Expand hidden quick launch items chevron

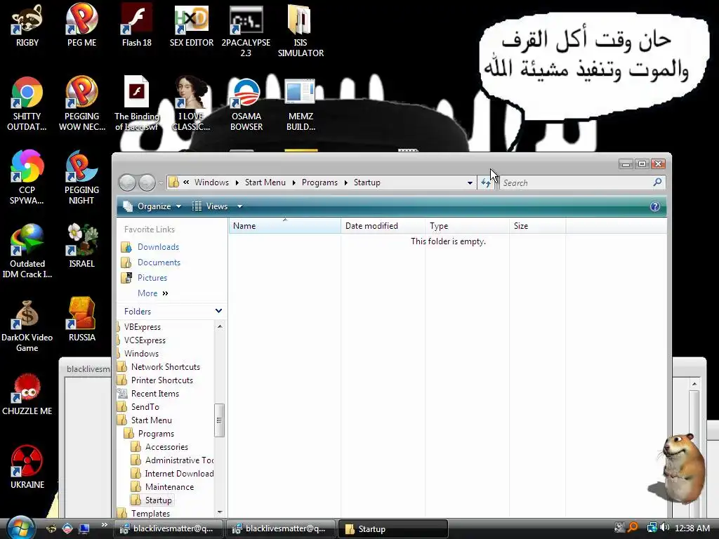105,525
